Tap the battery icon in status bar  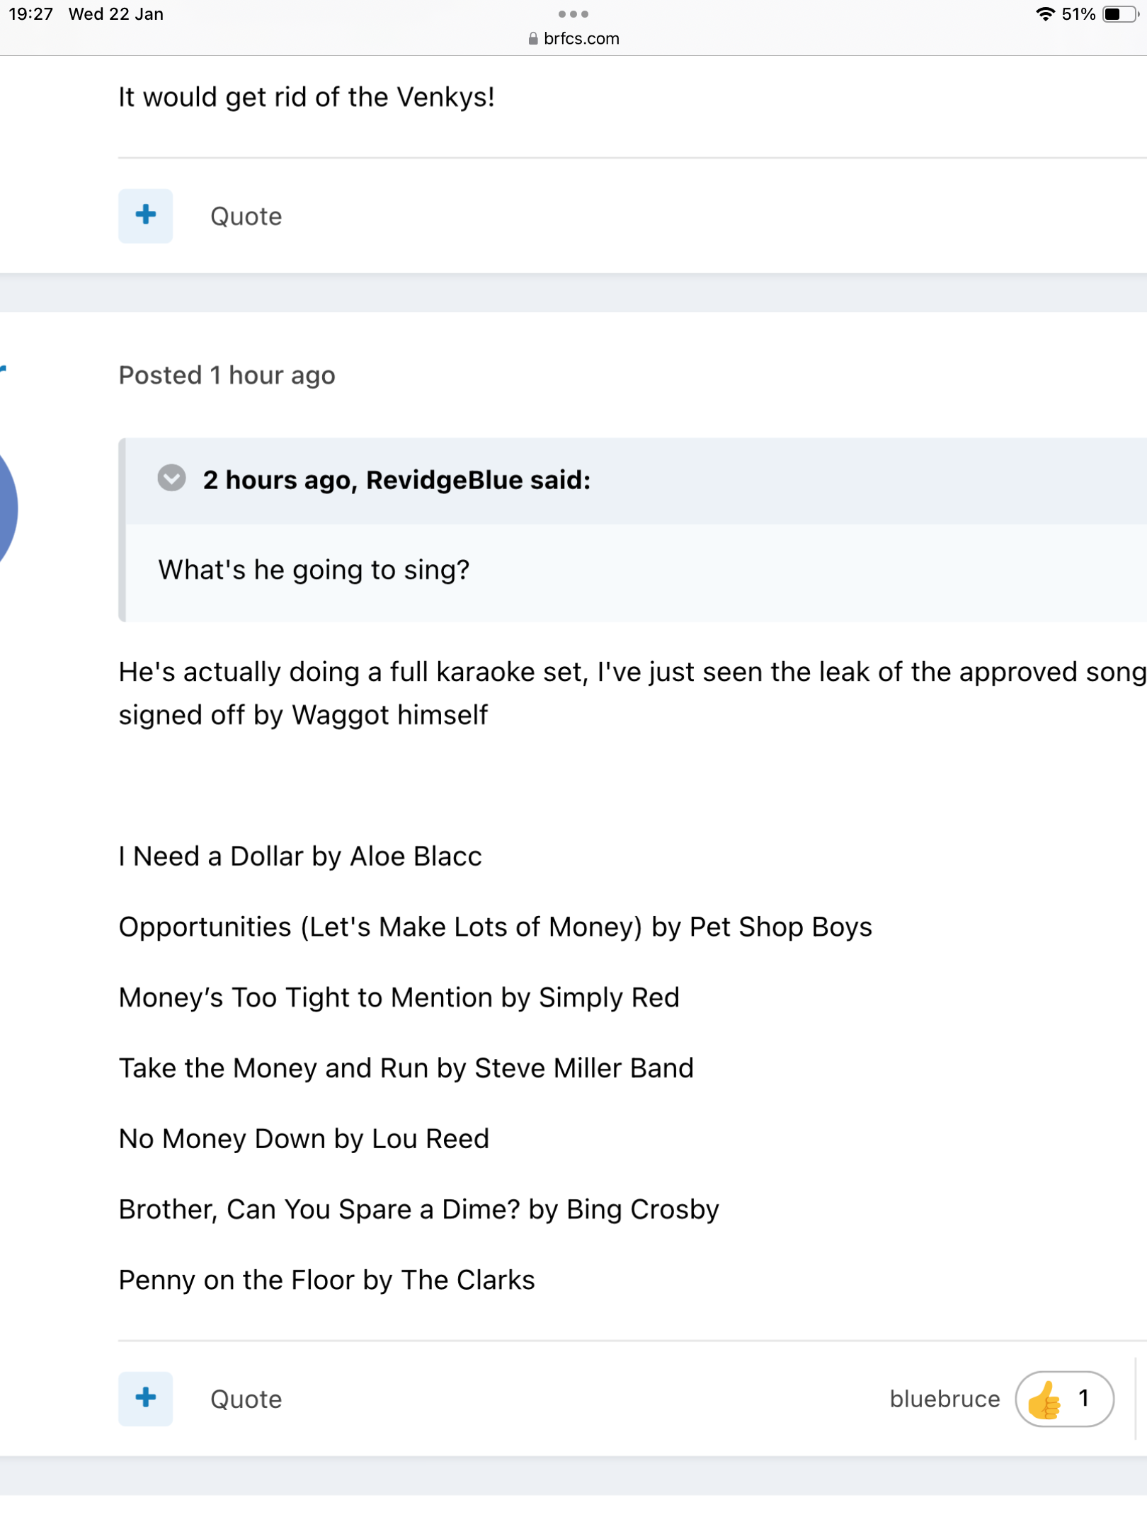pos(1119,14)
